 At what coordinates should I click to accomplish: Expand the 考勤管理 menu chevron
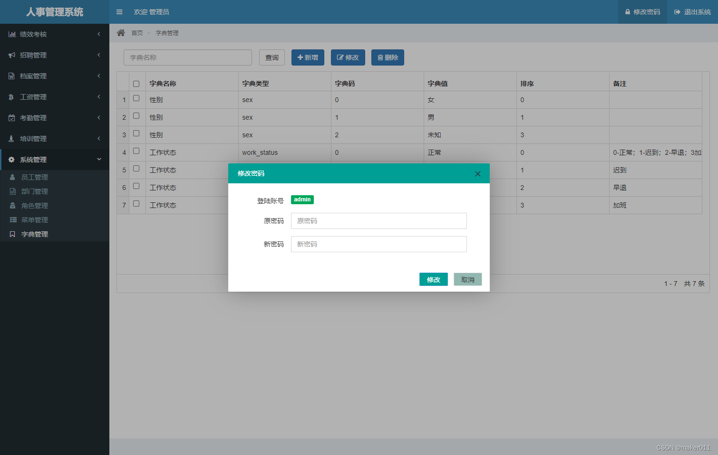99,117
